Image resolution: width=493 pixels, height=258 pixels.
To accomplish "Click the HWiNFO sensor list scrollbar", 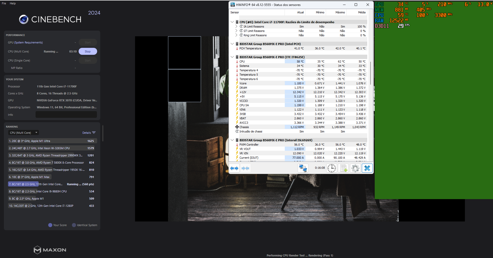I will (371, 73).
